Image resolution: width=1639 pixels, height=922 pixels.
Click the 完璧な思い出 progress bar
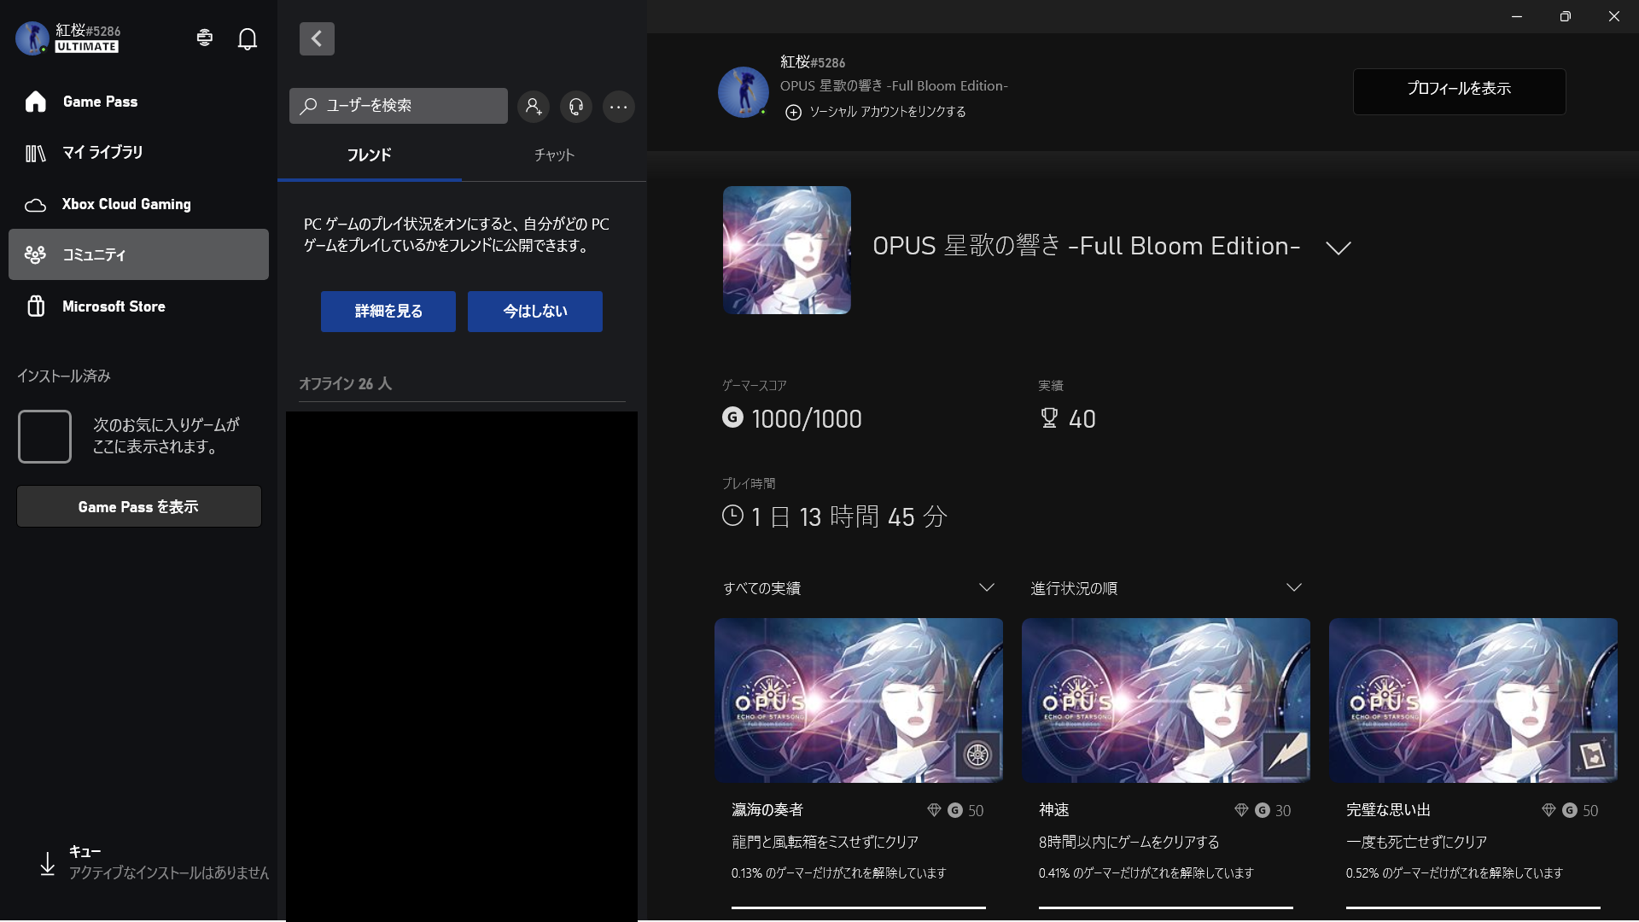1473,907
